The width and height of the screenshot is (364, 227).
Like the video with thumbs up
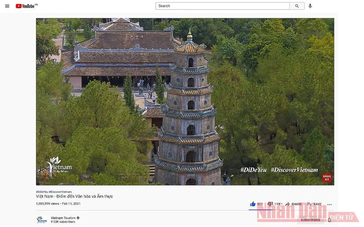point(253,204)
